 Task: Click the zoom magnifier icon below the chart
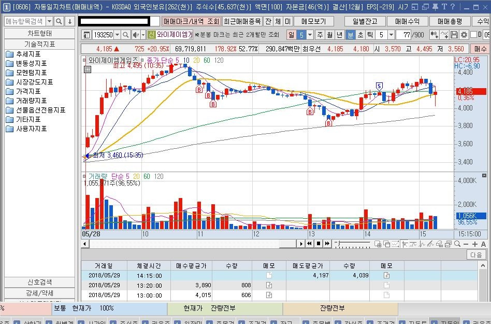coord(457,244)
